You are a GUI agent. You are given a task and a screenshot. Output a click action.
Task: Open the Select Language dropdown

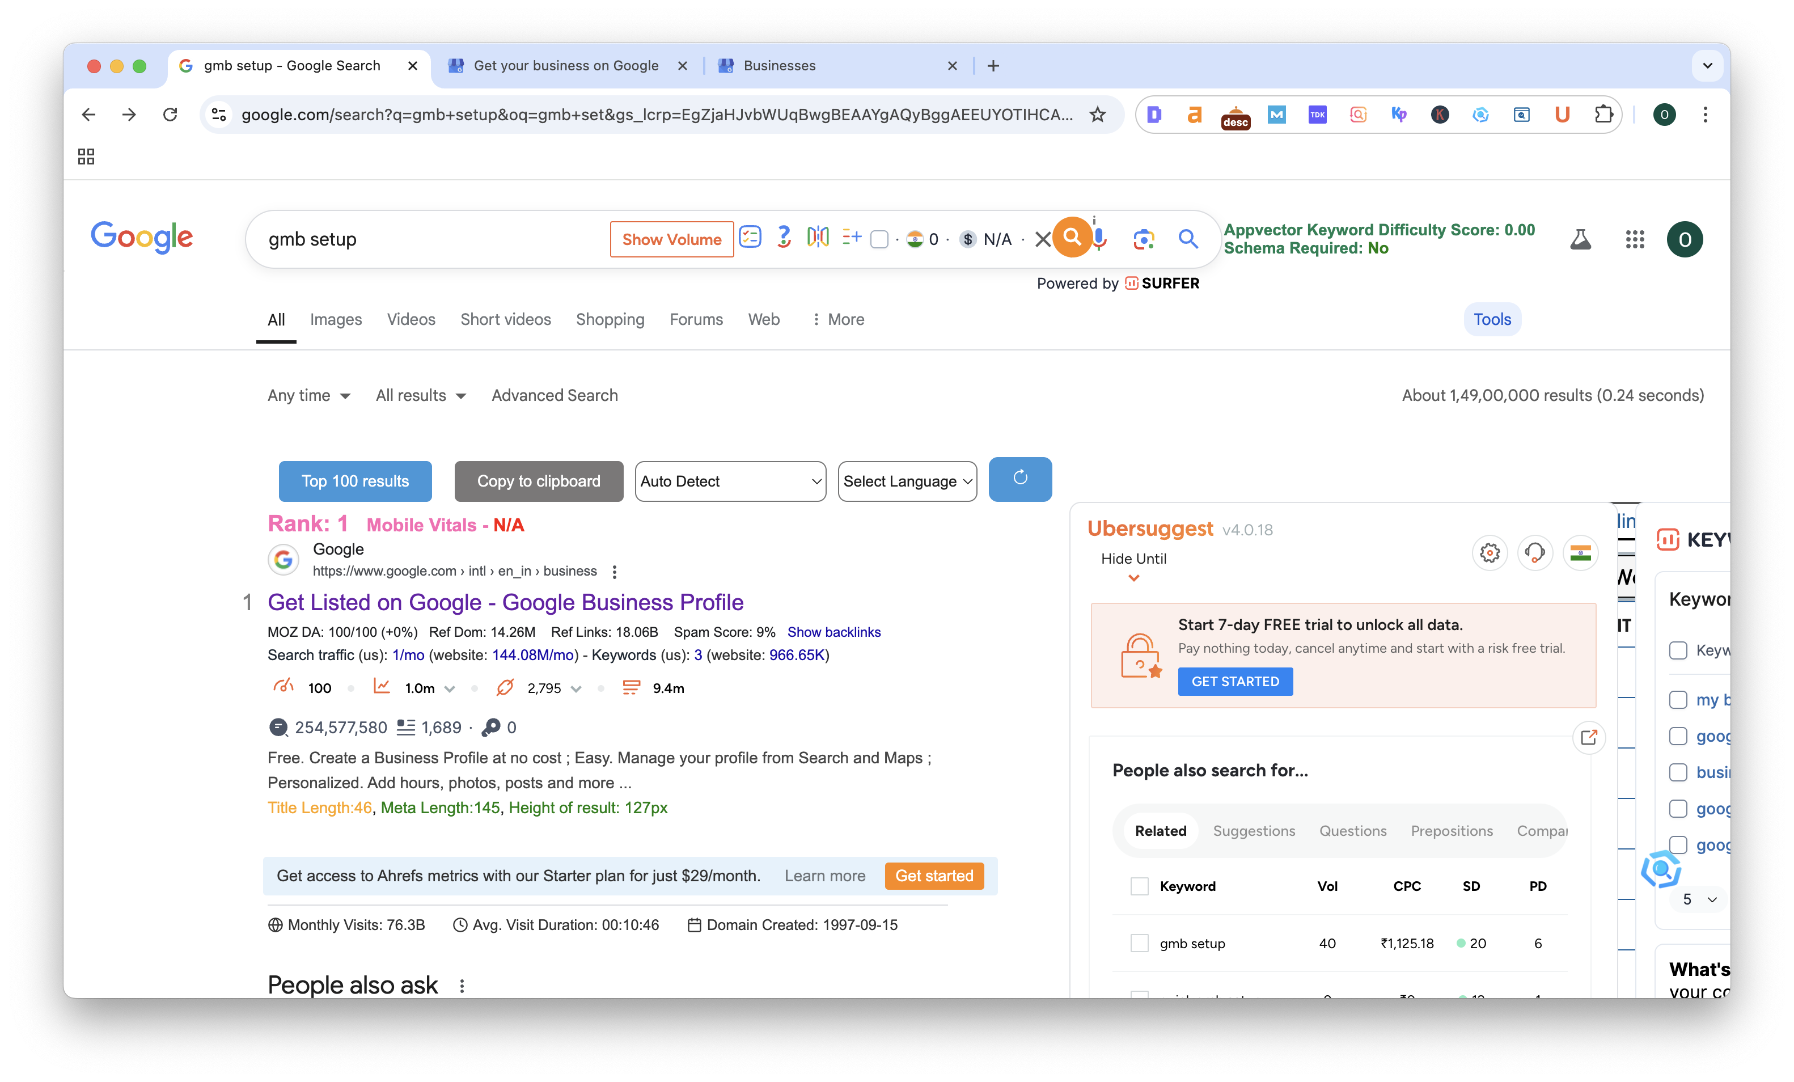(x=907, y=481)
